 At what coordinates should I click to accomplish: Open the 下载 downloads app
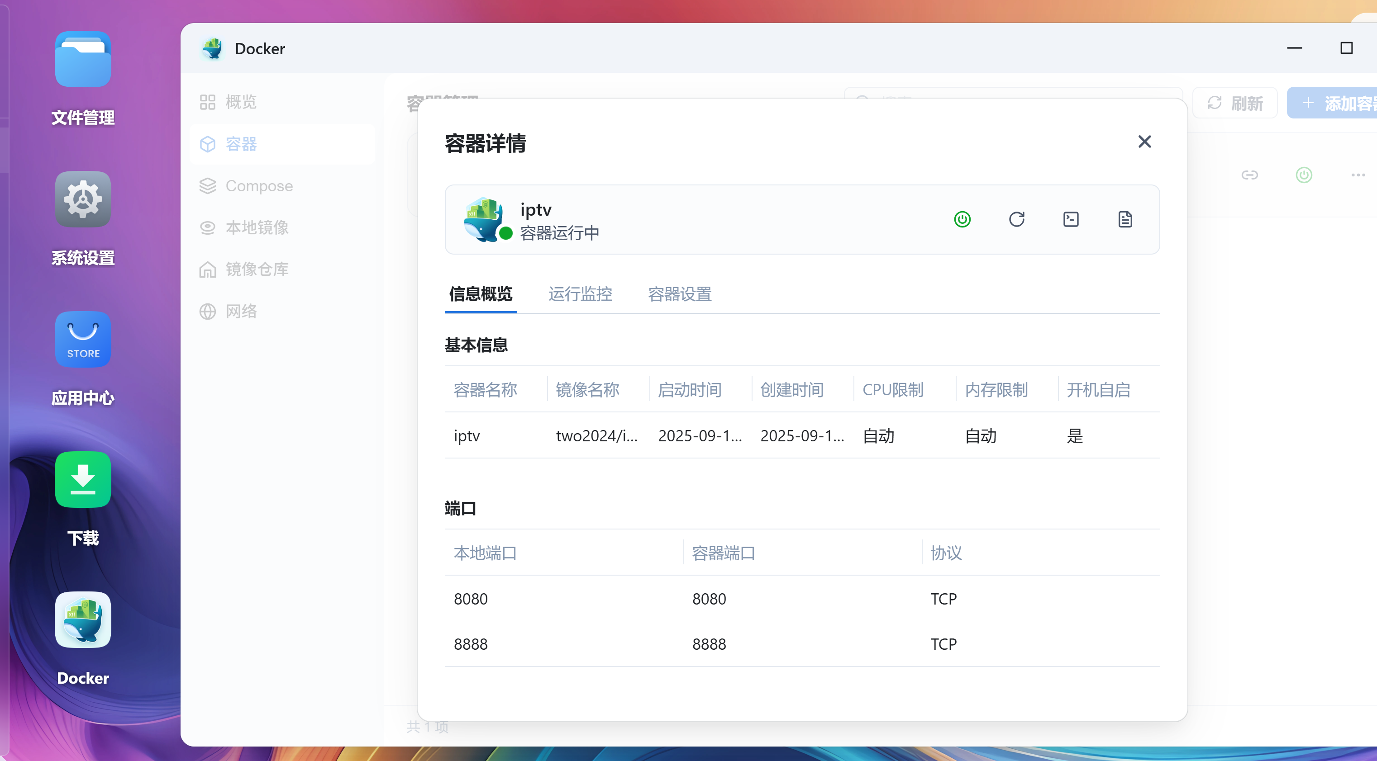pyautogui.click(x=82, y=480)
